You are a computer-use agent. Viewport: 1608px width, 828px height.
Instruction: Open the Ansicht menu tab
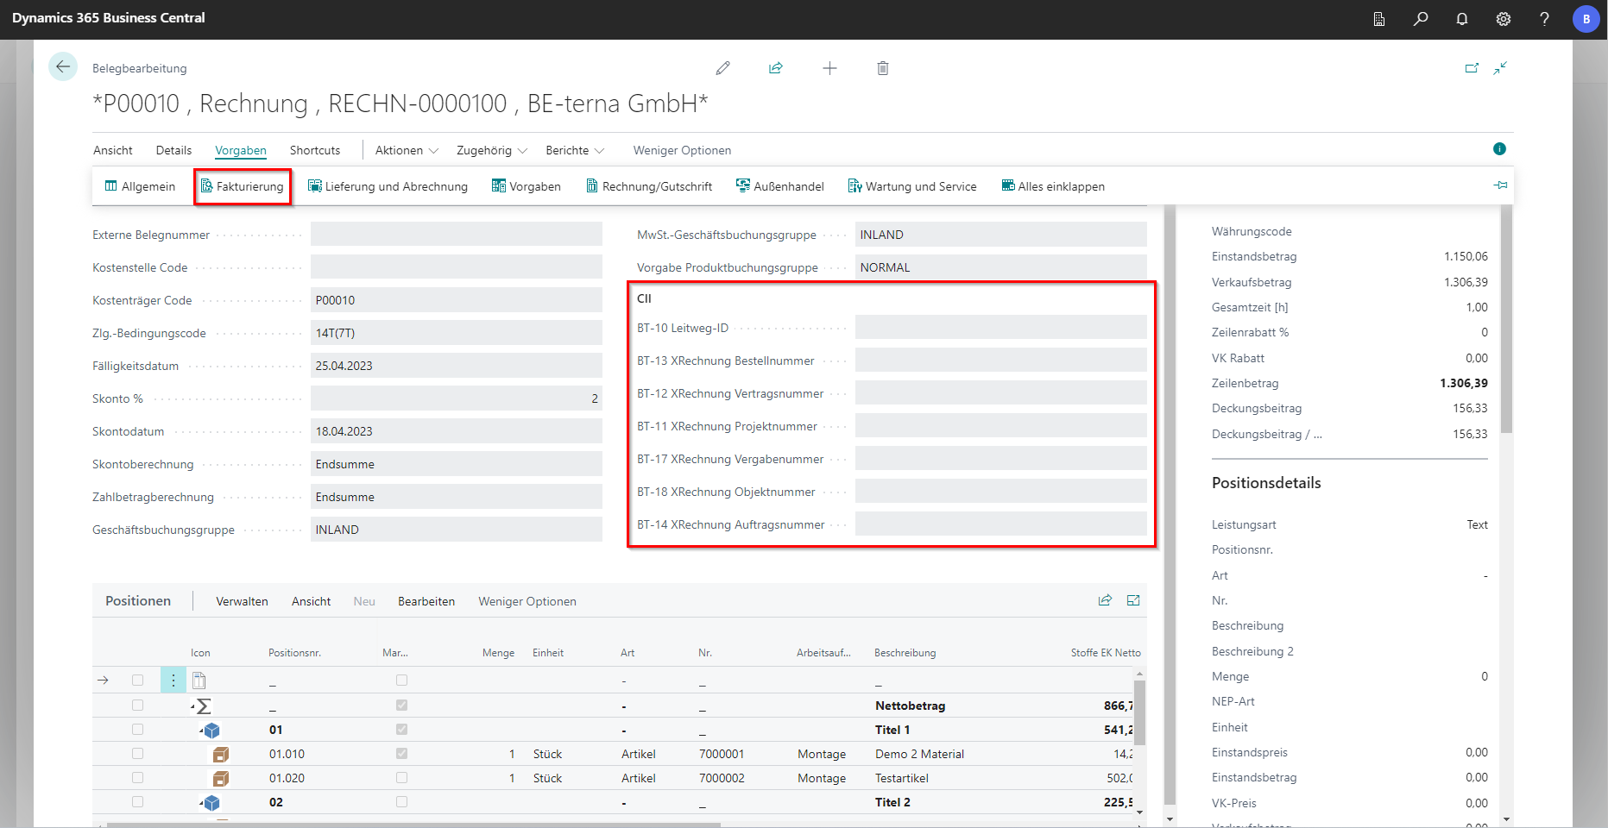113,150
